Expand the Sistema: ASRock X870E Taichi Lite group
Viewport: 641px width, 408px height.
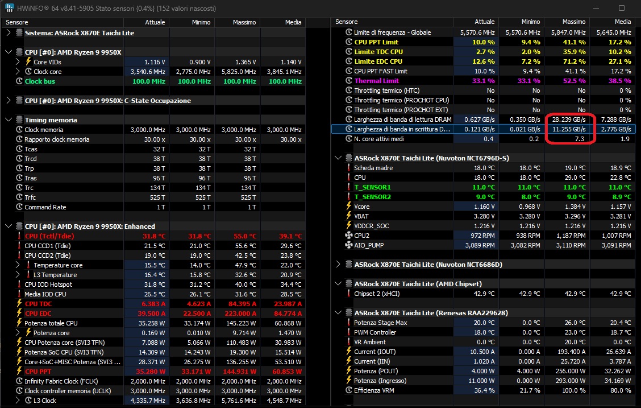pyautogui.click(x=9, y=33)
